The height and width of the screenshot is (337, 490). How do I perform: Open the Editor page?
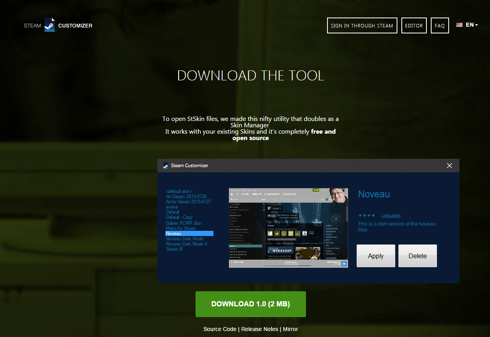414,25
